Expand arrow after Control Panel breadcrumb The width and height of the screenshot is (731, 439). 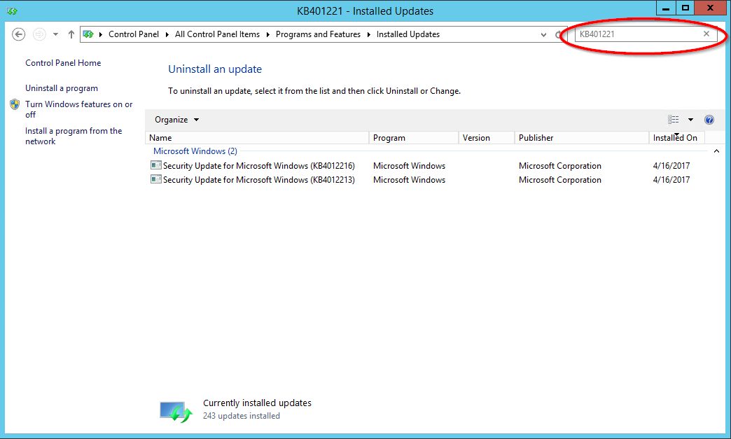click(167, 34)
